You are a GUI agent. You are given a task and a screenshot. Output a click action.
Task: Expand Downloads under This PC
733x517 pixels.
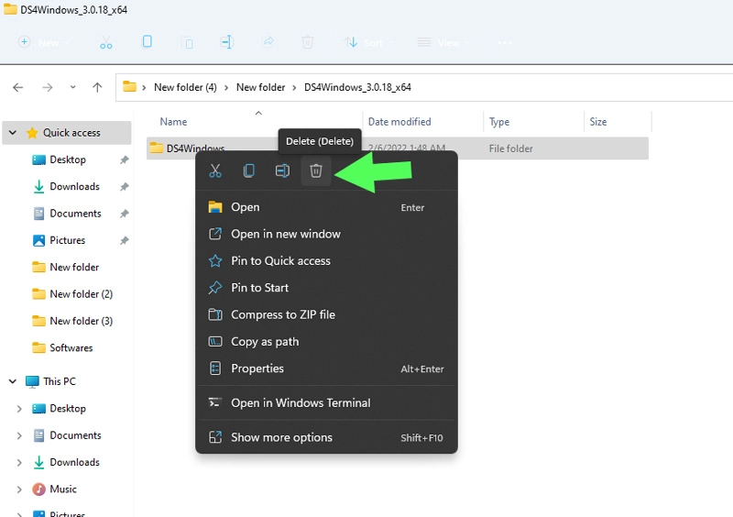pos(19,463)
